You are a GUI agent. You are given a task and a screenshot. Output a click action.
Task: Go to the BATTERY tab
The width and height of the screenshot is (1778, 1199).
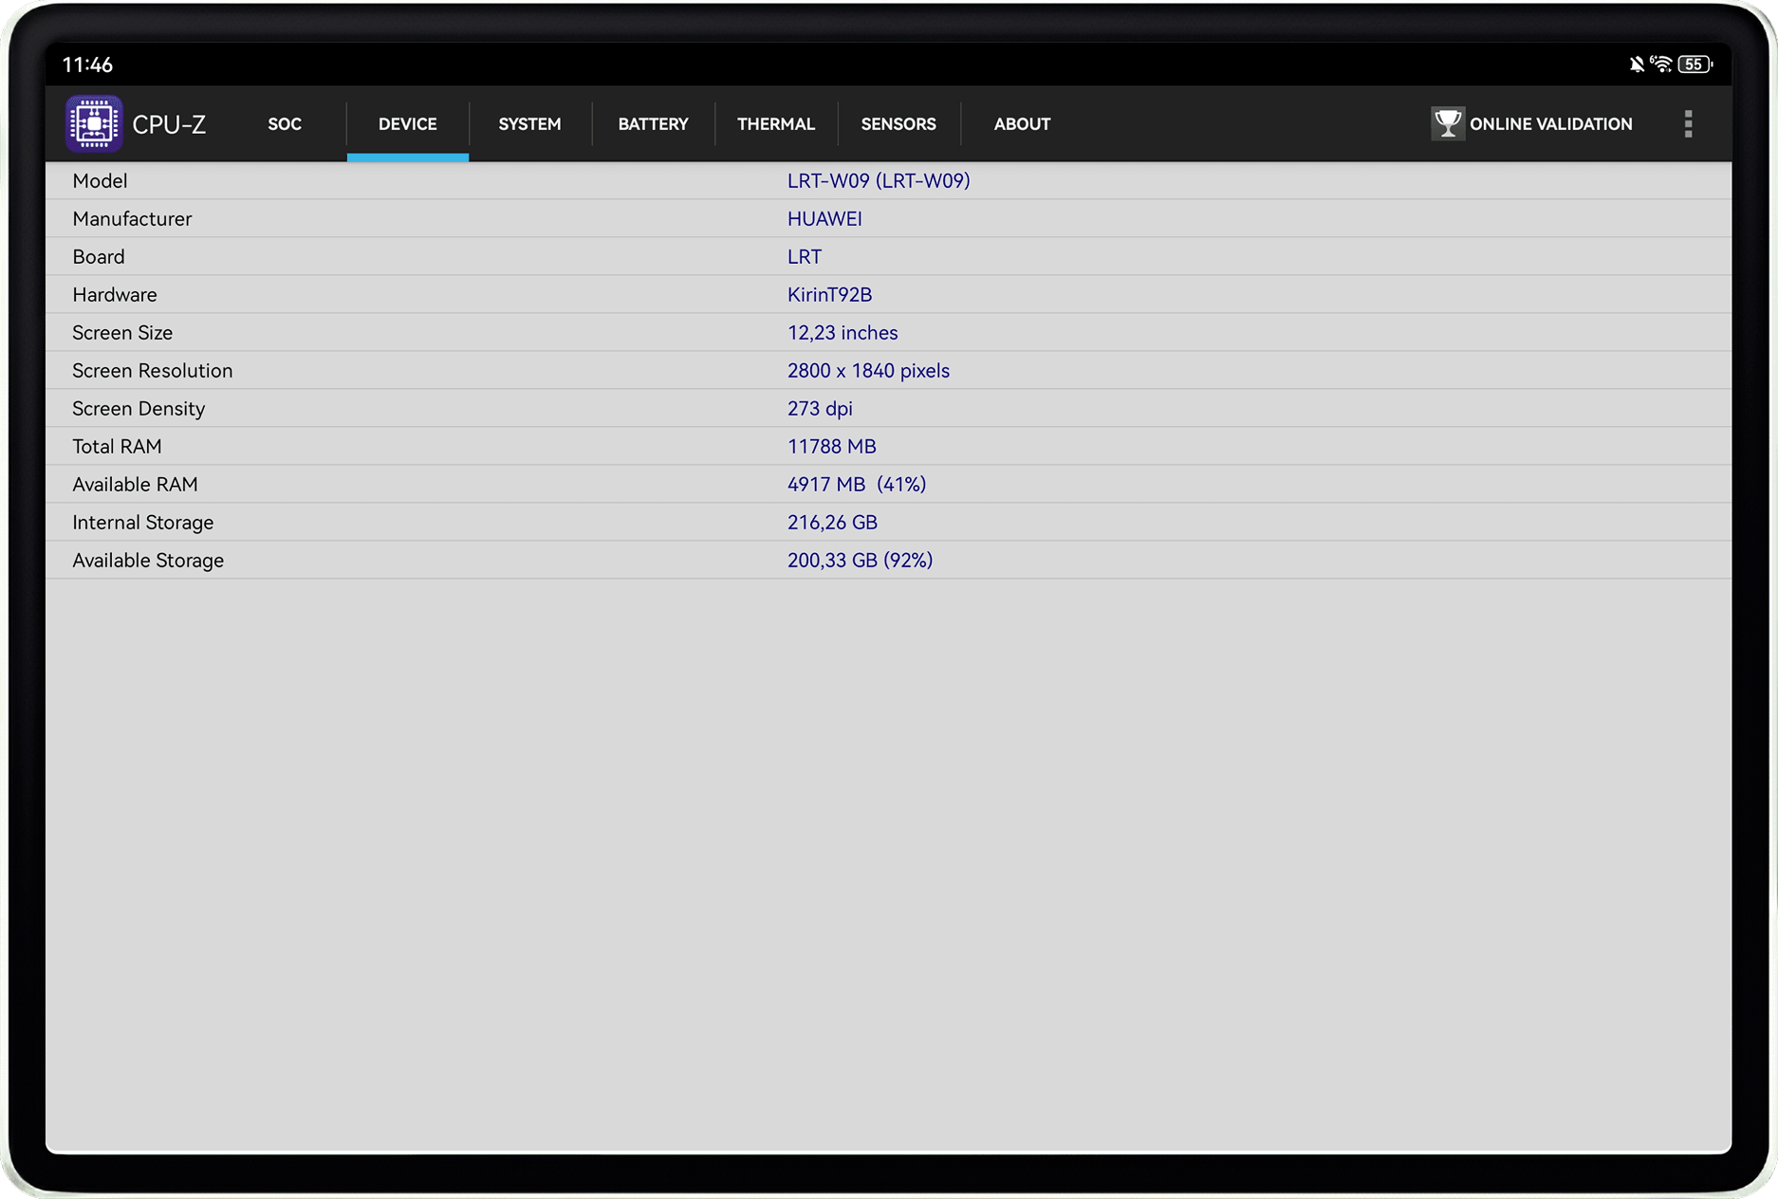(x=654, y=124)
